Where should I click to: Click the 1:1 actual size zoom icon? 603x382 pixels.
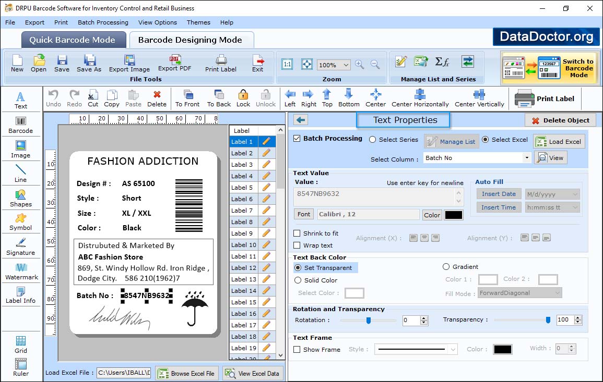287,64
